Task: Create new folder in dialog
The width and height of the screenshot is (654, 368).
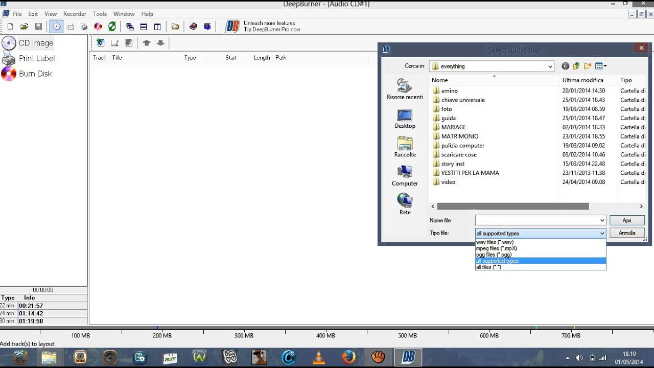Action: click(588, 66)
